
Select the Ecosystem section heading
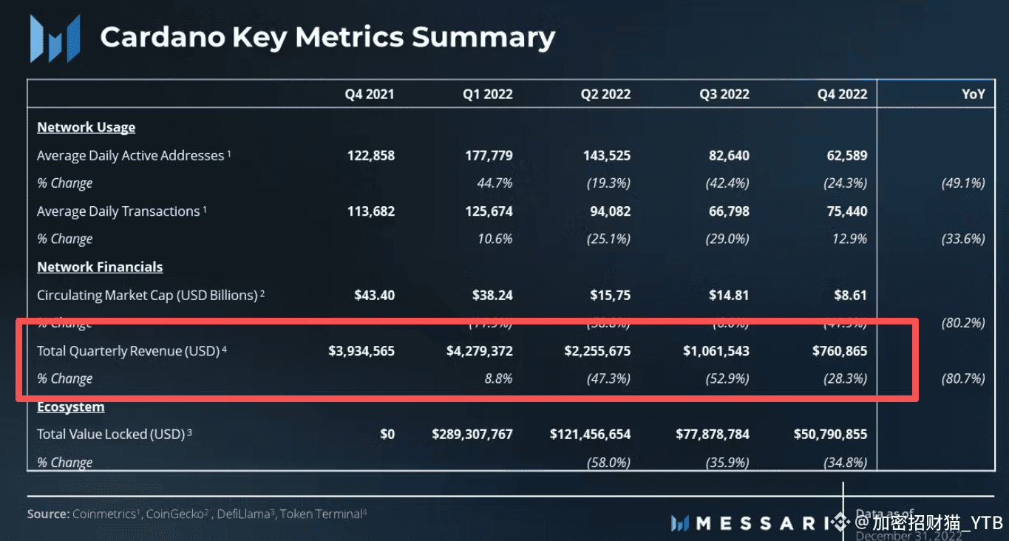(71, 406)
